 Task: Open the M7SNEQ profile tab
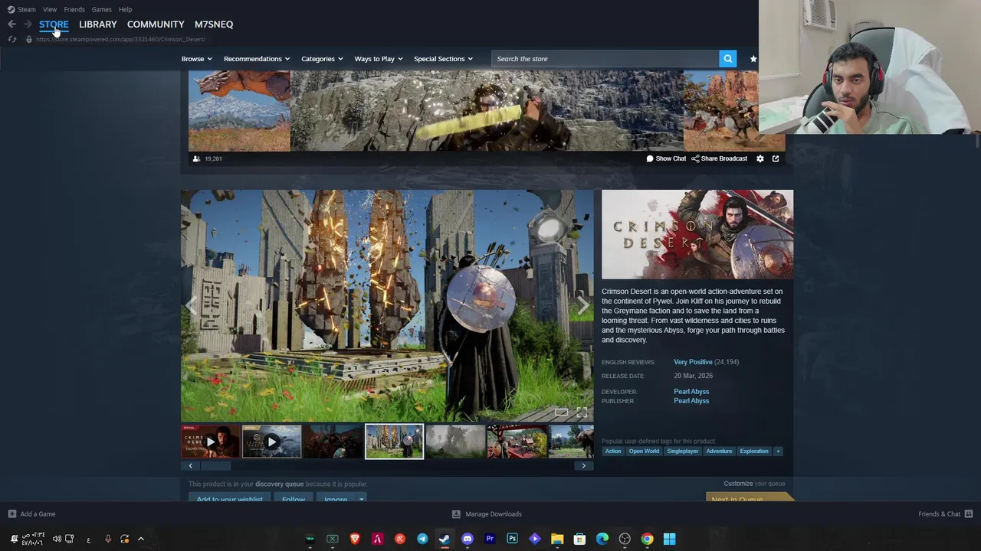214,24
